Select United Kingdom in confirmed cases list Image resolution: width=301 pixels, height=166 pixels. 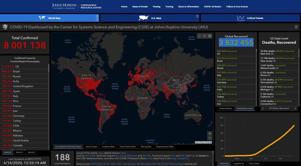[x=25, y=86]
